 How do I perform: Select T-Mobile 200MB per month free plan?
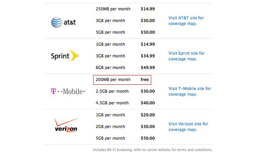[122, 80]
